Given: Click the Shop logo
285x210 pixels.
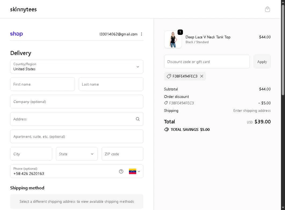Looking at the screenshot, I should pyautogui.click(x=17, y=34).
